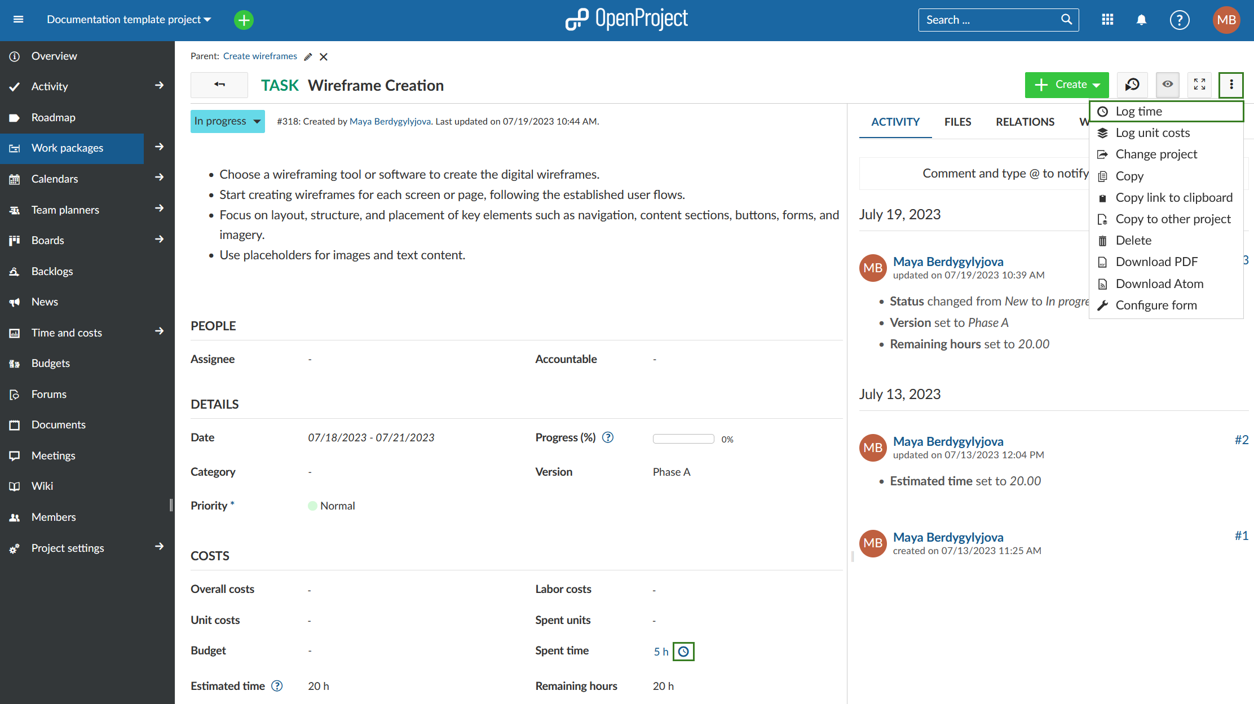Viewport: 1254px width, 704px height.
Task: Open the three-dot more options menu
Action: coord(1233,85)
